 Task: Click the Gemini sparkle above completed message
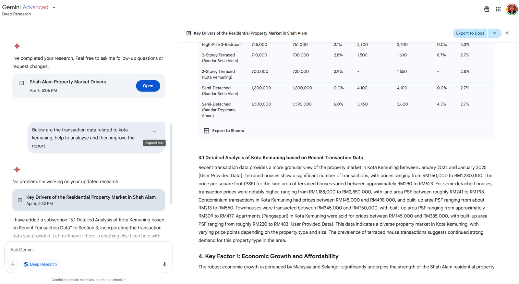point(17,46)
